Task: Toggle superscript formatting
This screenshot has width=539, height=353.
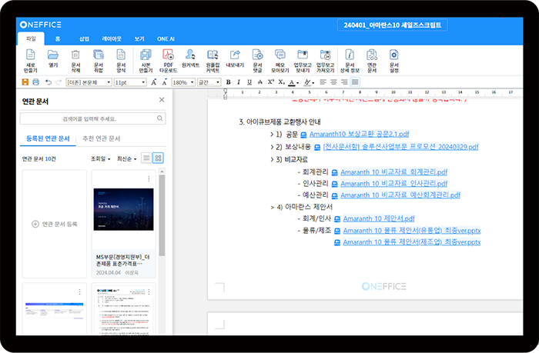Action: [271, 82]
